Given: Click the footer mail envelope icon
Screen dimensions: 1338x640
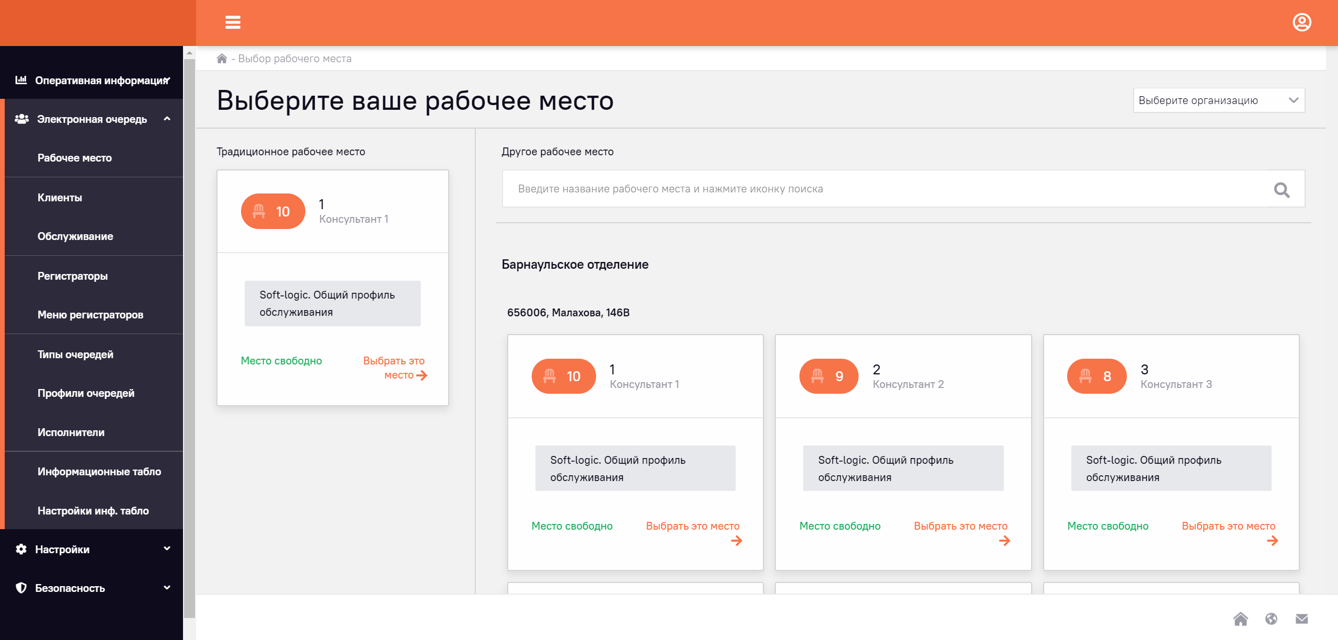Looking at the screenshot, I should (x=1301, y=619).
